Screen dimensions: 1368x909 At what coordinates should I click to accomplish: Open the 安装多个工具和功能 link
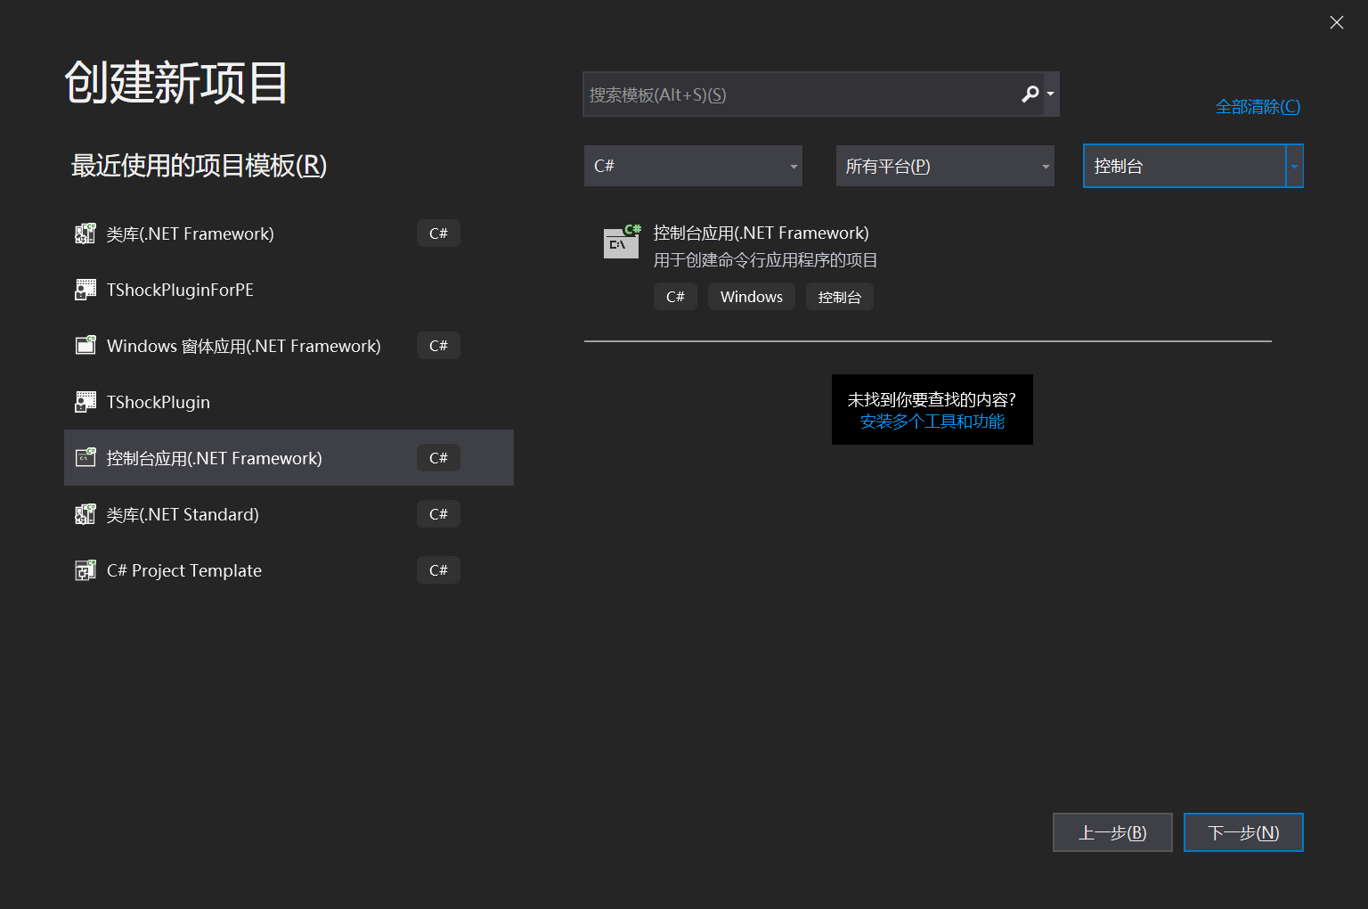[x=932, y=422]
